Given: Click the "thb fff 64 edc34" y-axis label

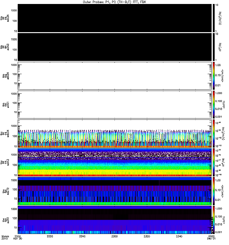Looking at the screenshot, I should pos(5,18).
